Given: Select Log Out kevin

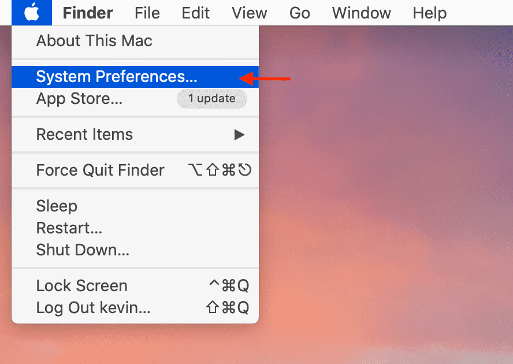Looking at the screenshot, I should tap(135, 307).
